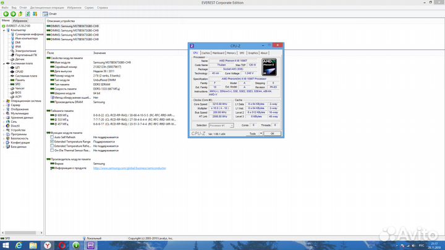Collapse the Системная плата parent branch
Viewport: 445px width, 250px height.
pyautogui.click(x=4, y=64)
